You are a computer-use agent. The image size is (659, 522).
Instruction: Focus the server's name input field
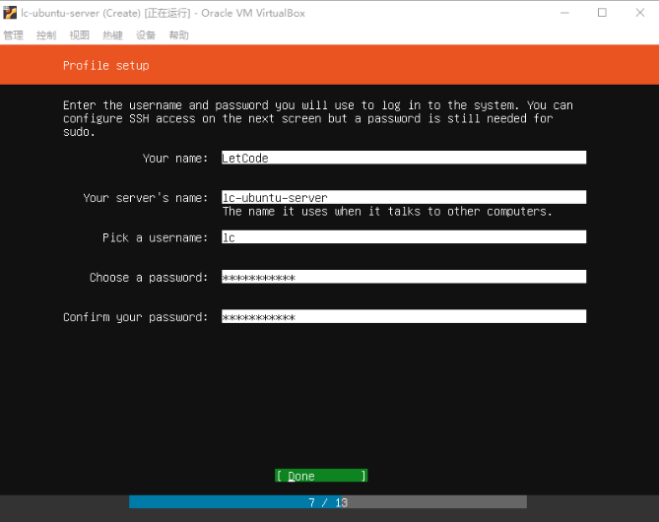click(x=404, y=197)
